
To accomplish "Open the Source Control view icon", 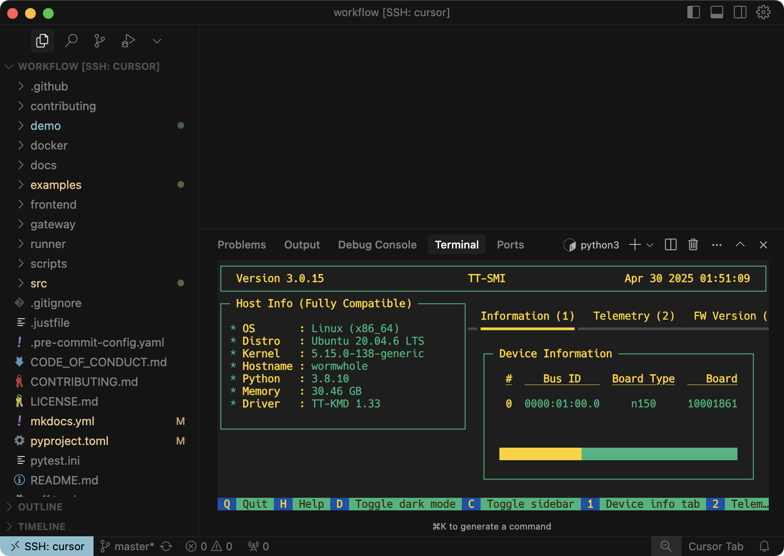I will tap(99, 41).
